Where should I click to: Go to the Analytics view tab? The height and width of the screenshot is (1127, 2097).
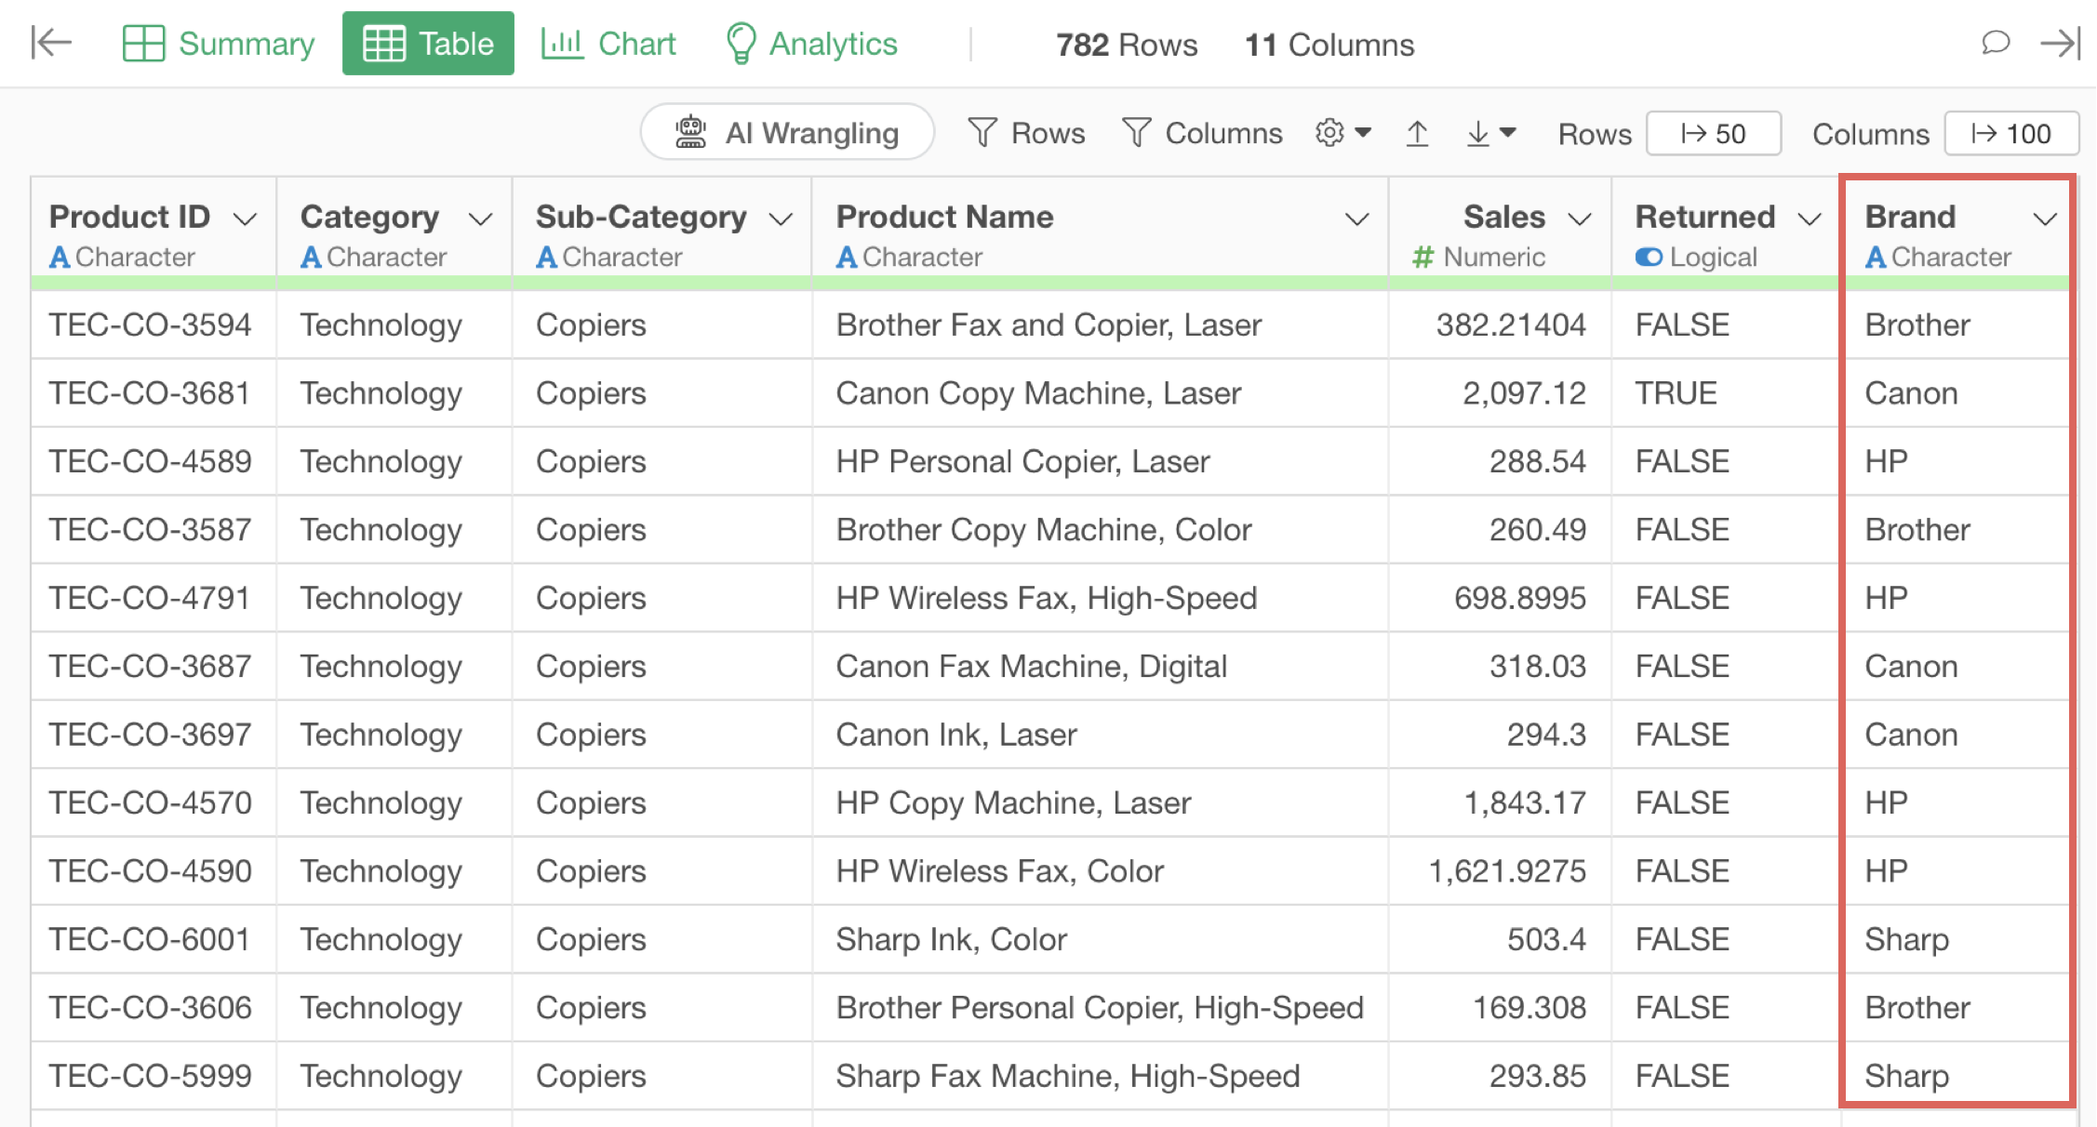click(x=811, y=44)
